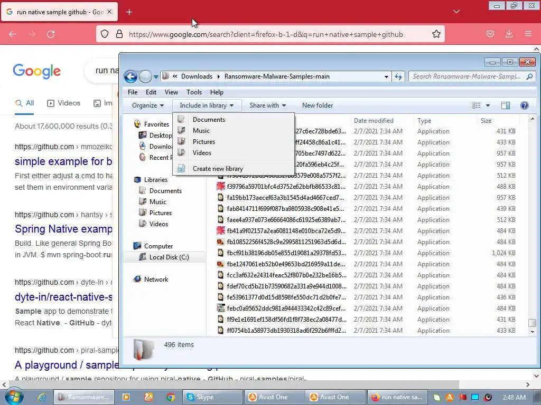Click the search magnifier in Explorer
The height and width of the screenshot is (405, 541).
click(x=529, y=76)
